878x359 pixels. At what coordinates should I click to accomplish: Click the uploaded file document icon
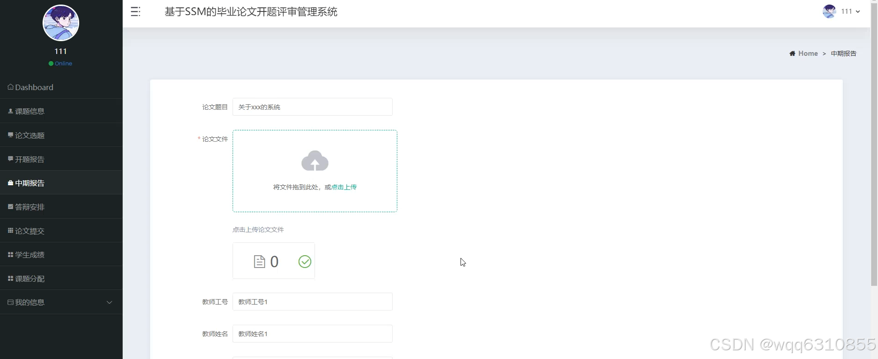point(260,261)
